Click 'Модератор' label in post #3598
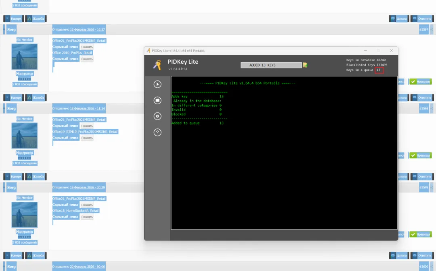This screenshot has height=271, width=436. [x=25, y=153]
